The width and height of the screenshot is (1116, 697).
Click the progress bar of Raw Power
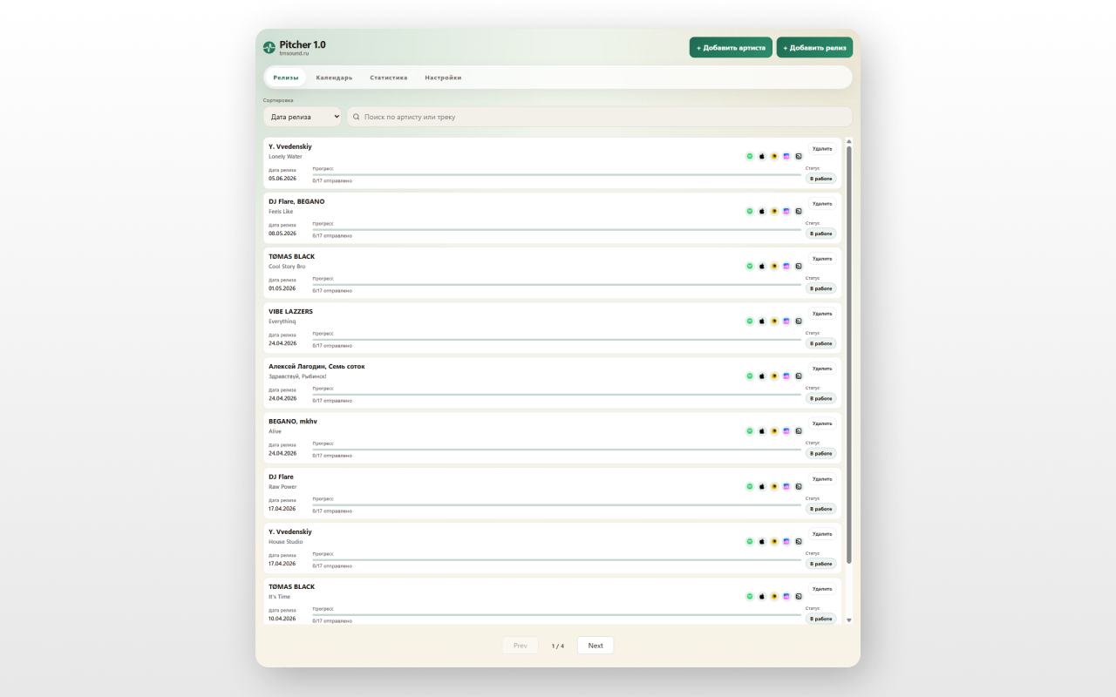coord(556,504)
